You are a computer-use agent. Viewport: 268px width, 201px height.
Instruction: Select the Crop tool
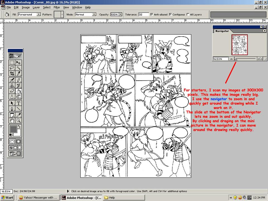tap(12, 73)
